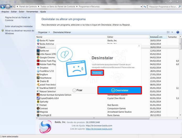Select the Arrowhead Game Studios cell
The width and height of the screenshot is (182, 138).
119,112
